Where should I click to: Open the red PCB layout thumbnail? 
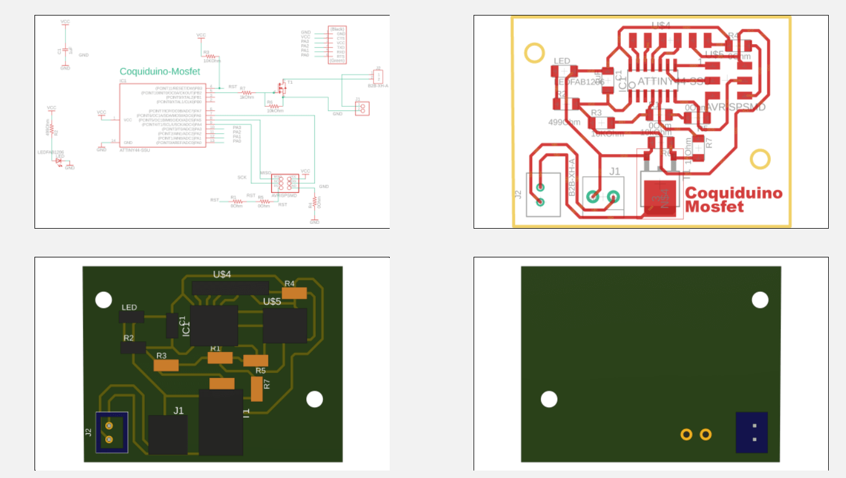pos(651,122)
